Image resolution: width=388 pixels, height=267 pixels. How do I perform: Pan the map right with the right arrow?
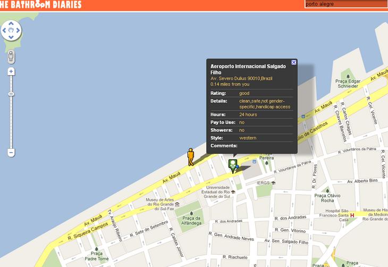click(x=18, y=31)
